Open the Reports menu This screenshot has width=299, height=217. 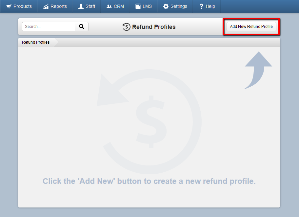[x=55, y=6]
